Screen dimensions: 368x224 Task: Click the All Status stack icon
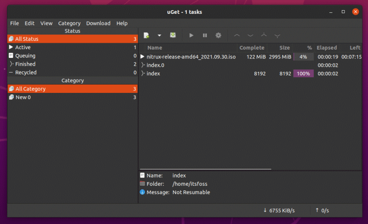pos(11,39)
